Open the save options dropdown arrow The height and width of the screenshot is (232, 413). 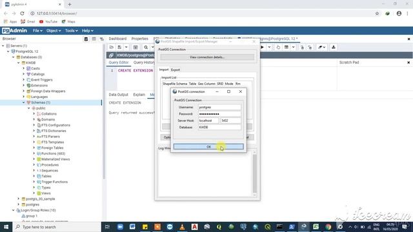coord(126,47)
